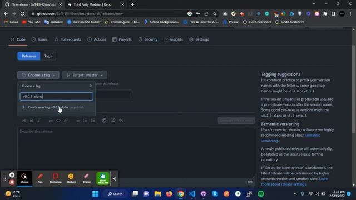Click the browser address bar
Screen dimensions: 356x200
click(109, 13)
